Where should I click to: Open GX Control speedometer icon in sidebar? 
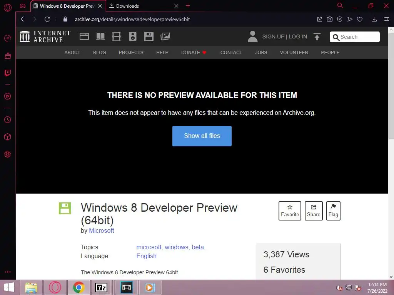point(8,38)
